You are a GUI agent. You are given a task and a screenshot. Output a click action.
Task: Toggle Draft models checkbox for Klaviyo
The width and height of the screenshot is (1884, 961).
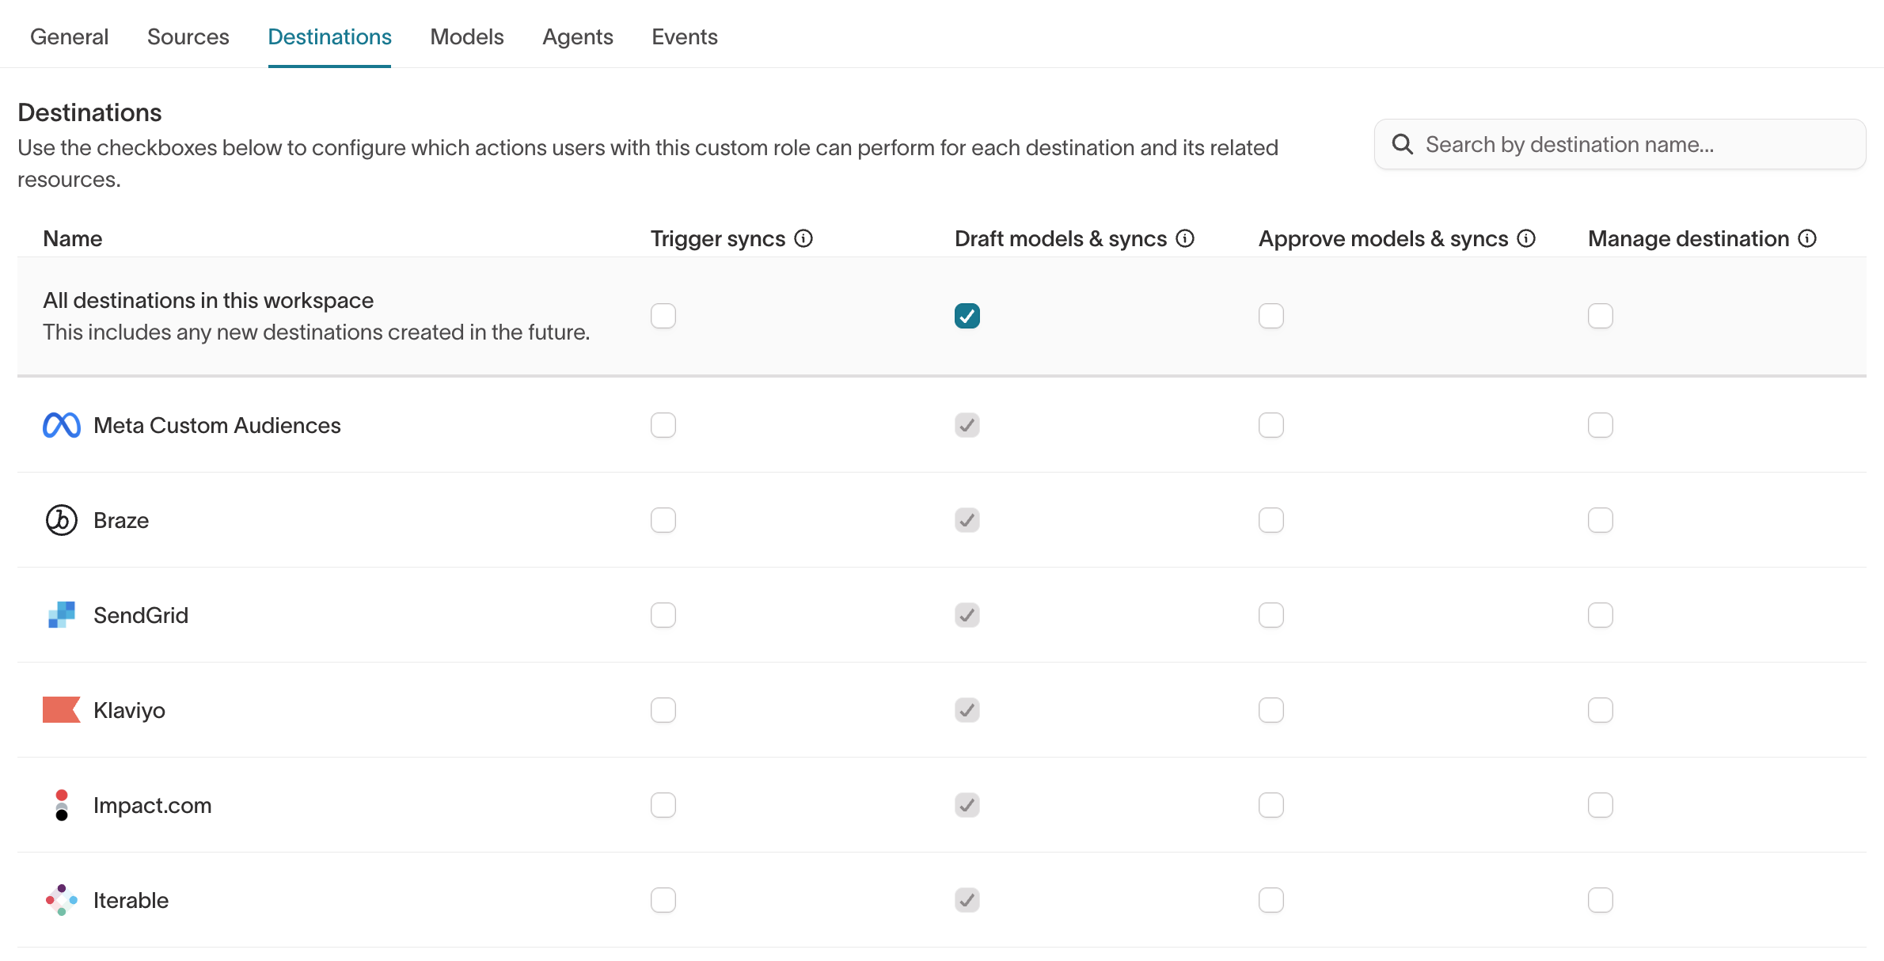tap(967, 710)
